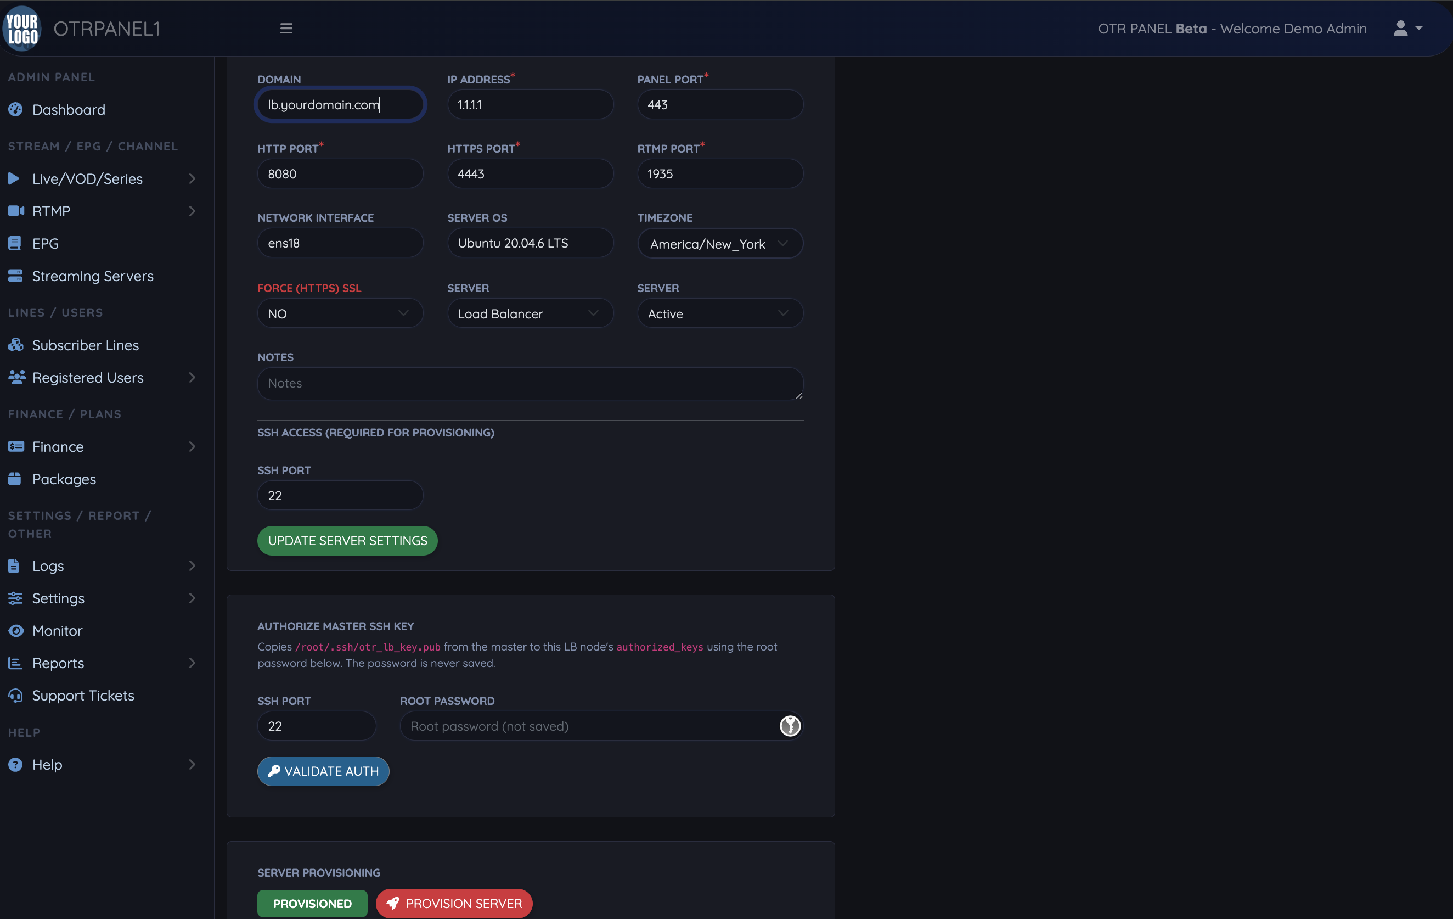The height and width of the screenshot is (919, 1453).
Task: Open the Server status Active dropdown
Action: 720,313
